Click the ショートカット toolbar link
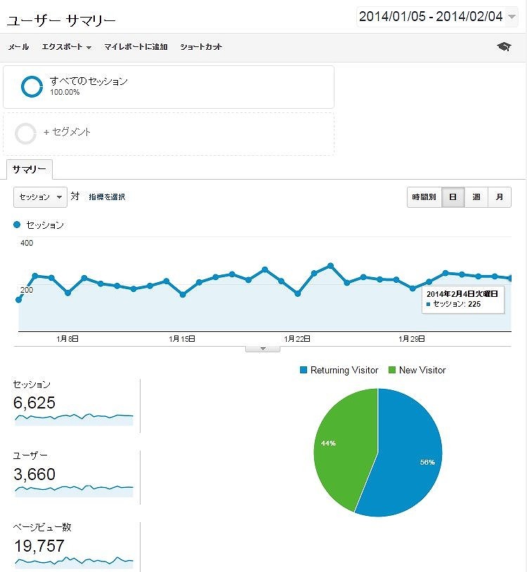527x572 pixels. pos(201,47)
